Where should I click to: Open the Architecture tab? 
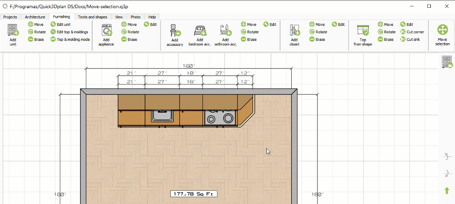tap(35, 17)
